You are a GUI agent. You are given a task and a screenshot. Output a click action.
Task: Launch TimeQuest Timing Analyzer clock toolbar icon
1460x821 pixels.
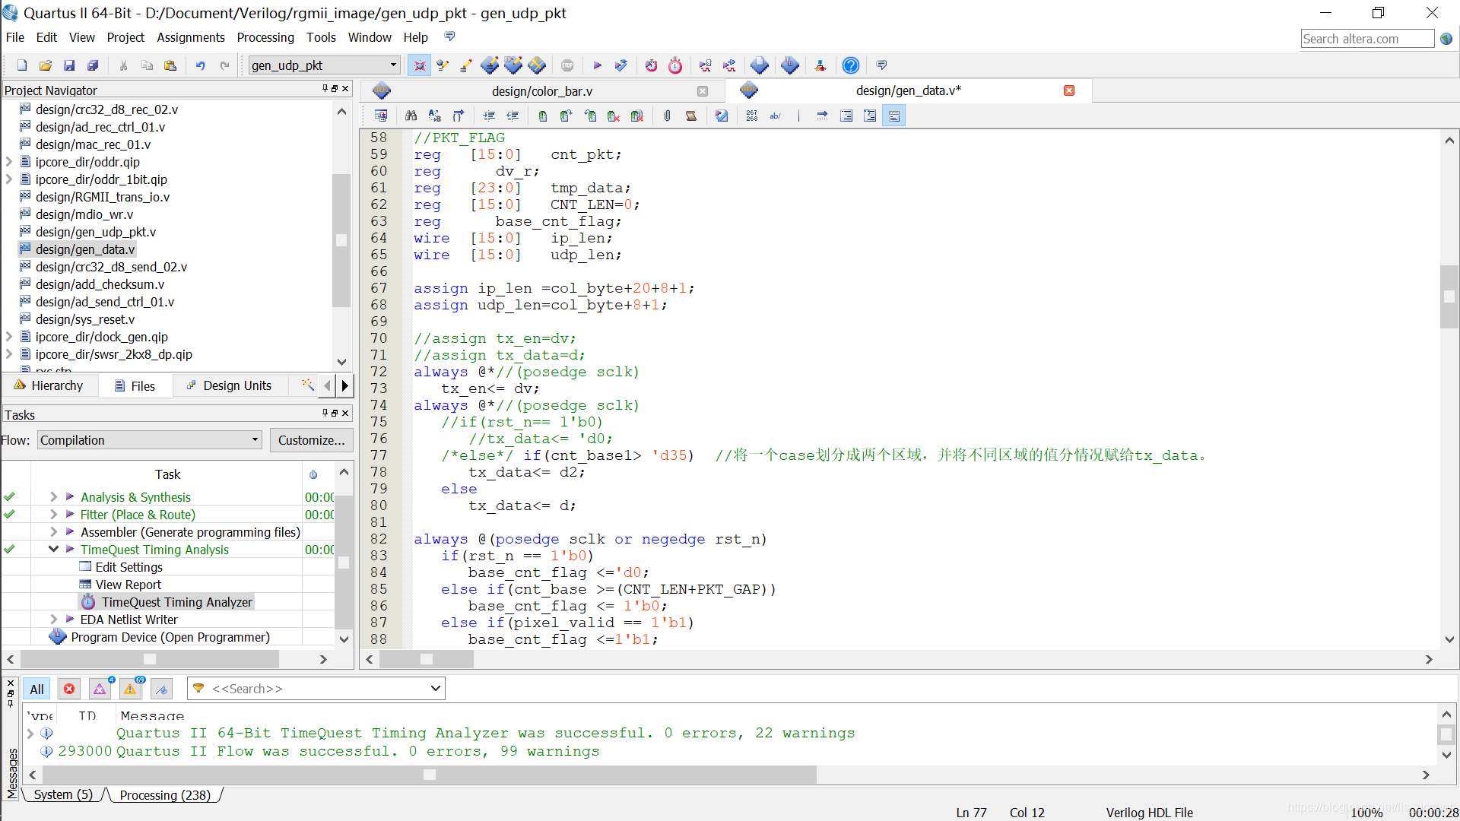[675, 65]
